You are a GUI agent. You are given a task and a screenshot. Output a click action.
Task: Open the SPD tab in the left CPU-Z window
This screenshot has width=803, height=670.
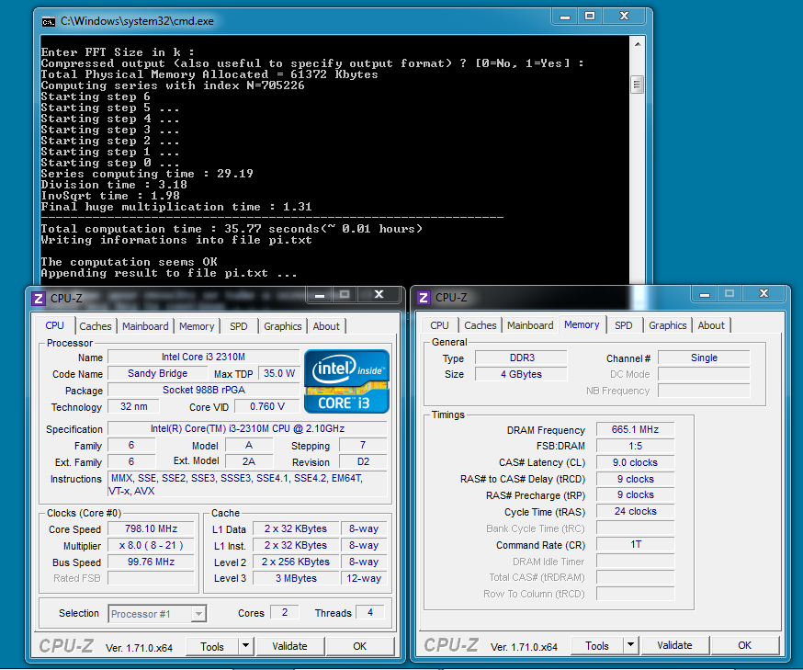click(239, 326)
